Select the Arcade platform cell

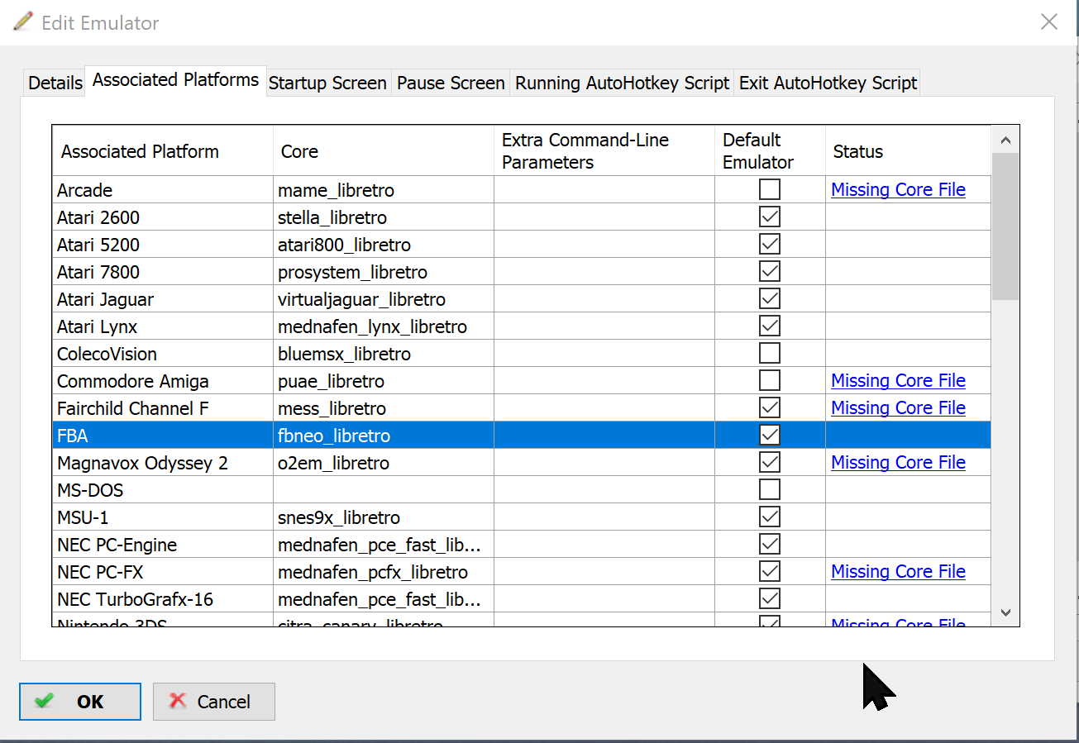163,190
